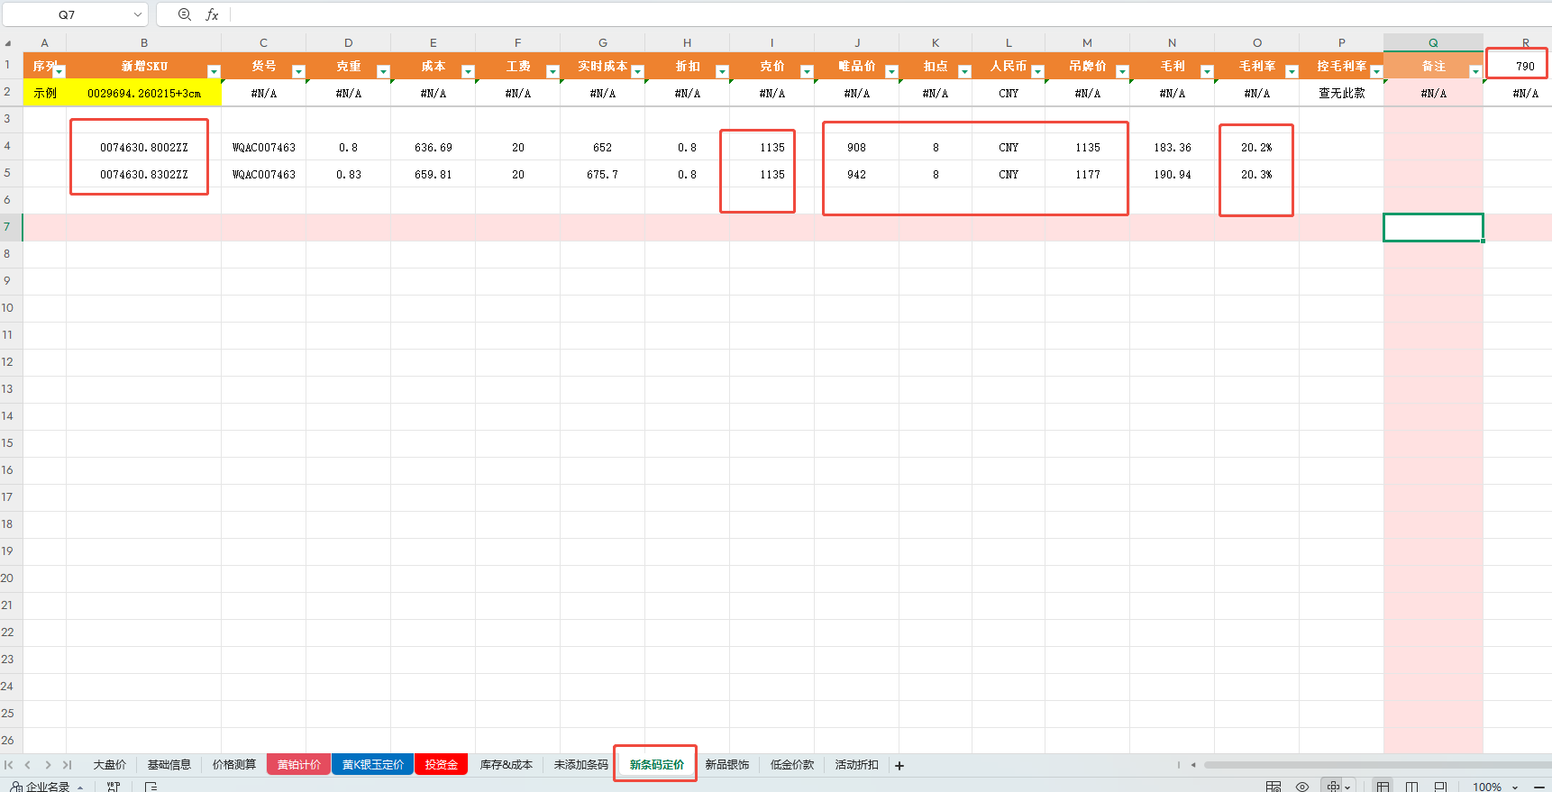Open the 100% zoom level dropdown
The image size is (1552, 792).
point(1515,787)
